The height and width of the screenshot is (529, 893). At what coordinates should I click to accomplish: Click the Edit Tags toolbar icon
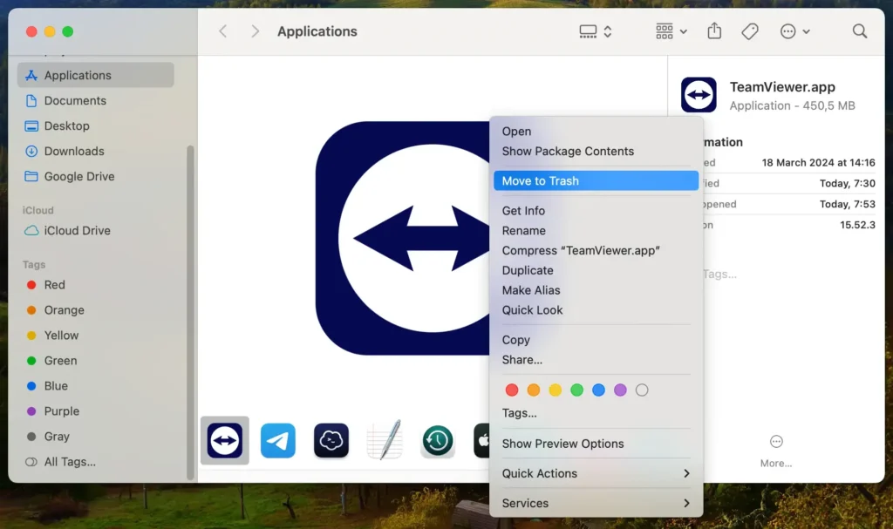tap(749, 31)
